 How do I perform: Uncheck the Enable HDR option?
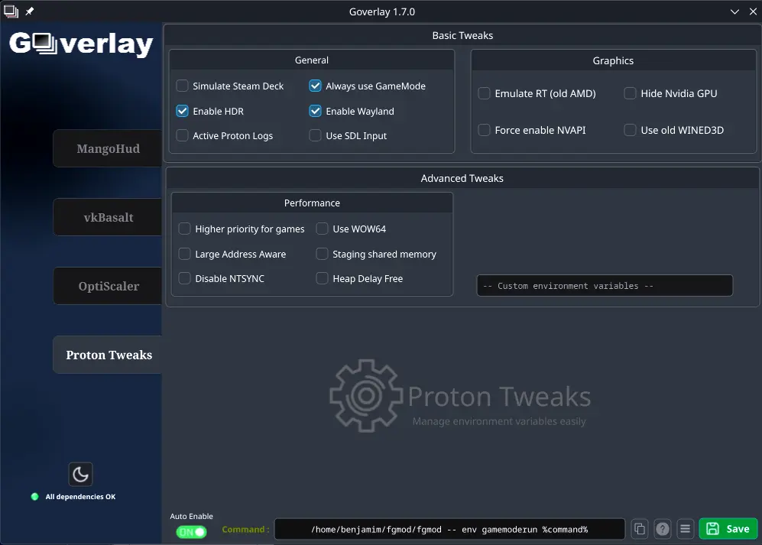tap(183, 112)
